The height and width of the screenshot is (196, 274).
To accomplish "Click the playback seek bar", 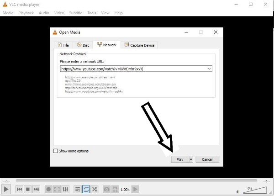I will (136, 180).
